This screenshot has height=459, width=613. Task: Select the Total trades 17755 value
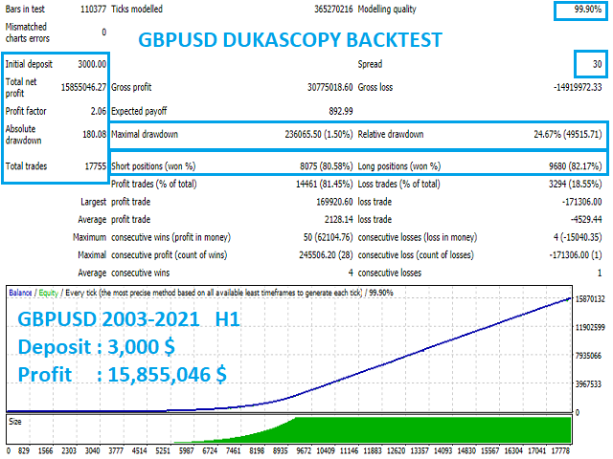click(x=89, y=166)
